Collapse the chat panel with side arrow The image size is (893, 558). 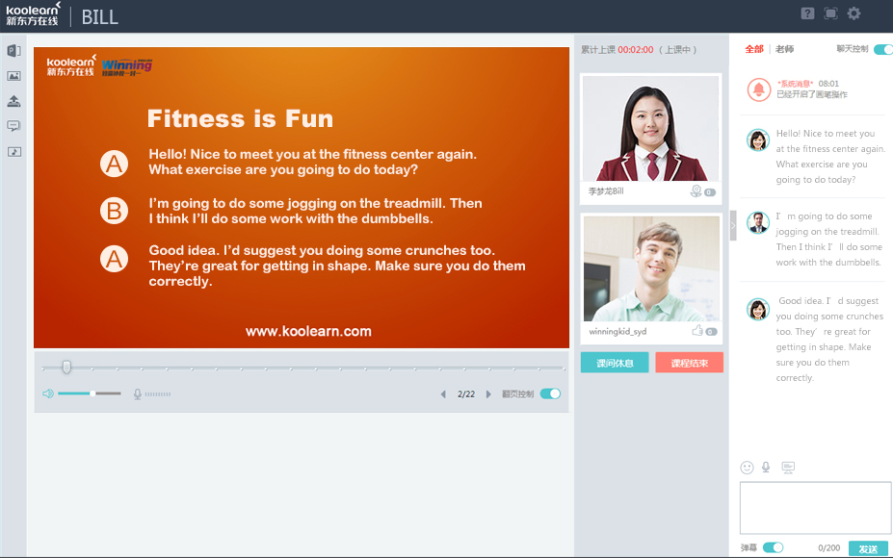pos(732,225)
